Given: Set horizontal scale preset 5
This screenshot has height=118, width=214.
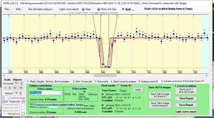Looking at the screenshot, I should click(x=10, y=88).
